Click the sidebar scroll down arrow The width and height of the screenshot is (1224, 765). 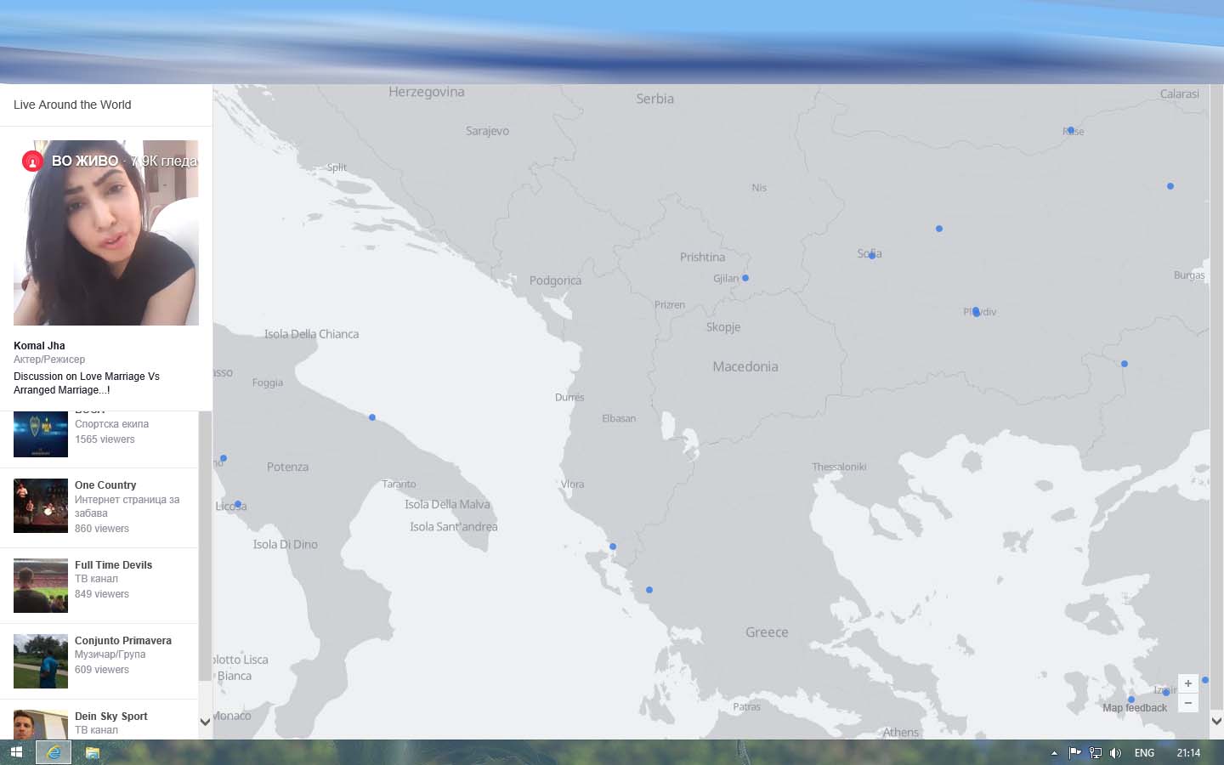tap(205, 722)
